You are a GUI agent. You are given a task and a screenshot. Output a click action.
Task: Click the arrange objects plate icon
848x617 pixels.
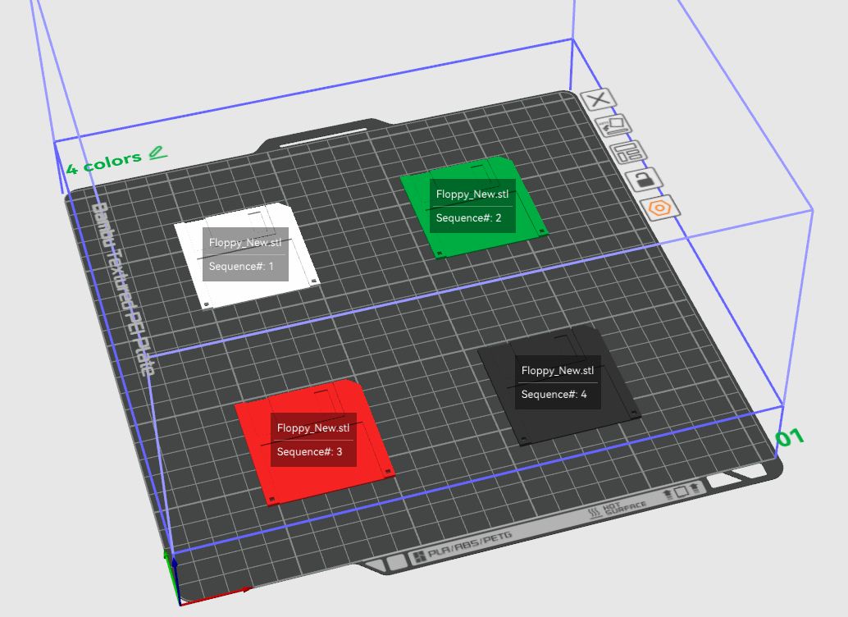pos(628,153)
